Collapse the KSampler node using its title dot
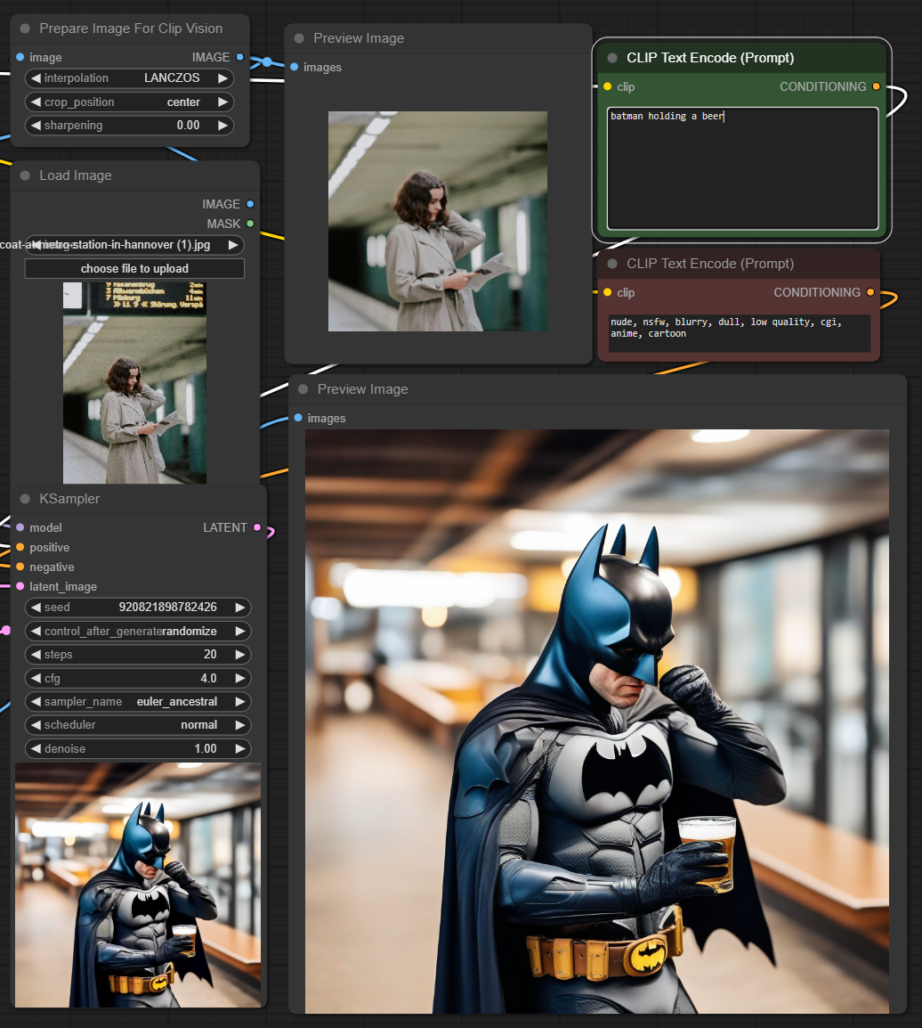 point(25,499)
